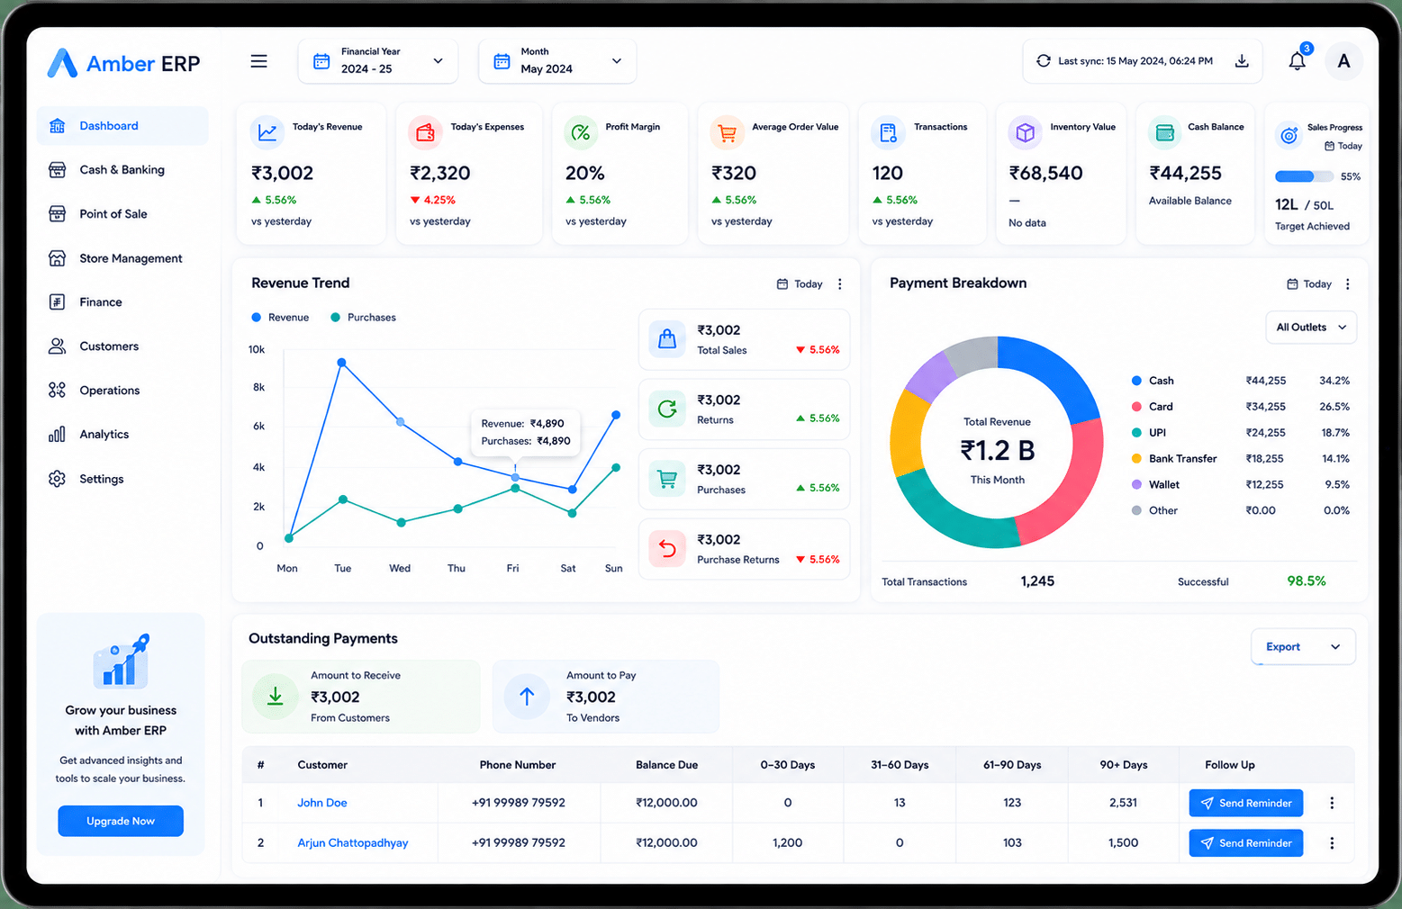Click the 2,531 cell for John Doe

point(1124,803)
